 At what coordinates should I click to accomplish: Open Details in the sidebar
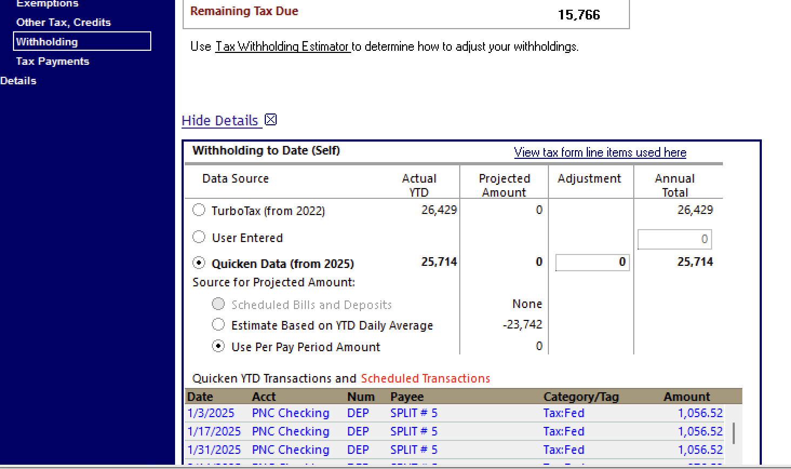[x=18, y=81]
